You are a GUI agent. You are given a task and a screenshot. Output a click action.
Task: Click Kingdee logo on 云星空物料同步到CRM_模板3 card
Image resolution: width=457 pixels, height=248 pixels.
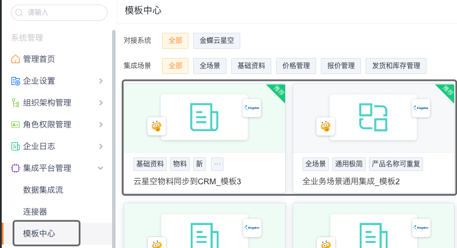click(252, 108)
